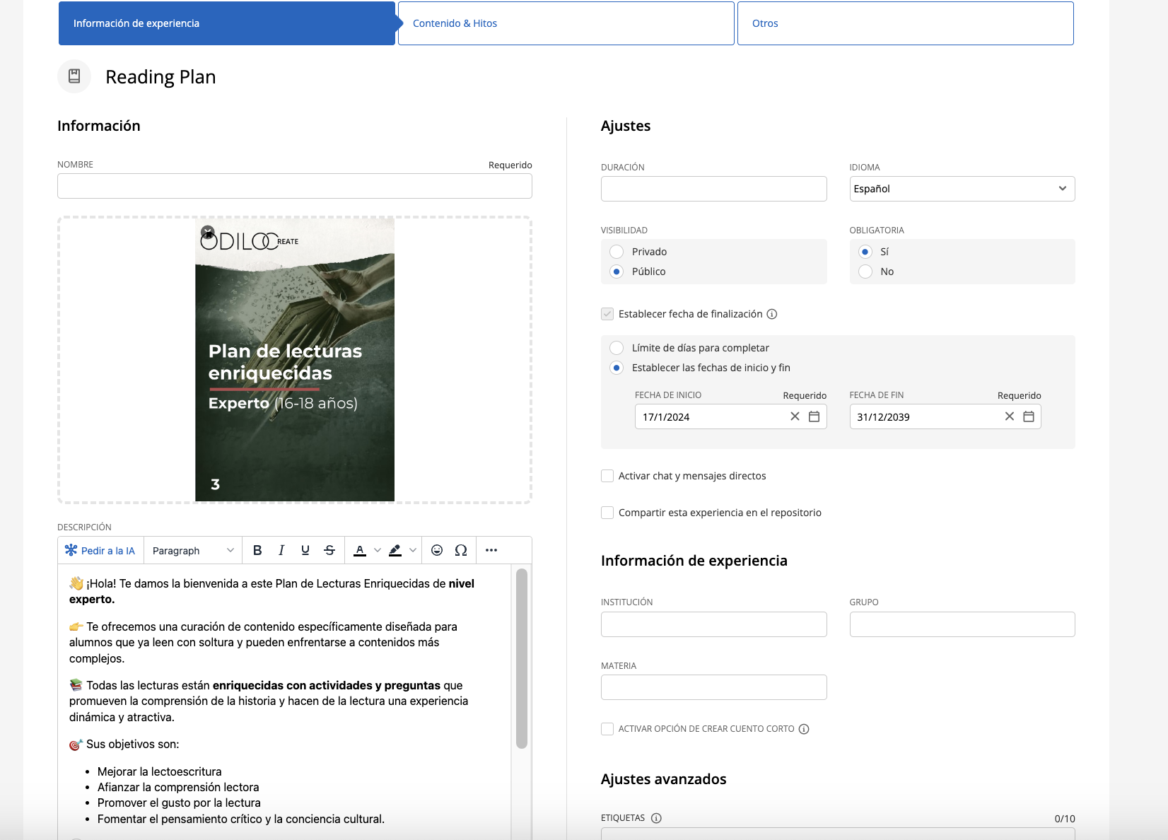Show info for the Etiquetas field
This screenshot has height=840, width=1168.
coord(656,818)
